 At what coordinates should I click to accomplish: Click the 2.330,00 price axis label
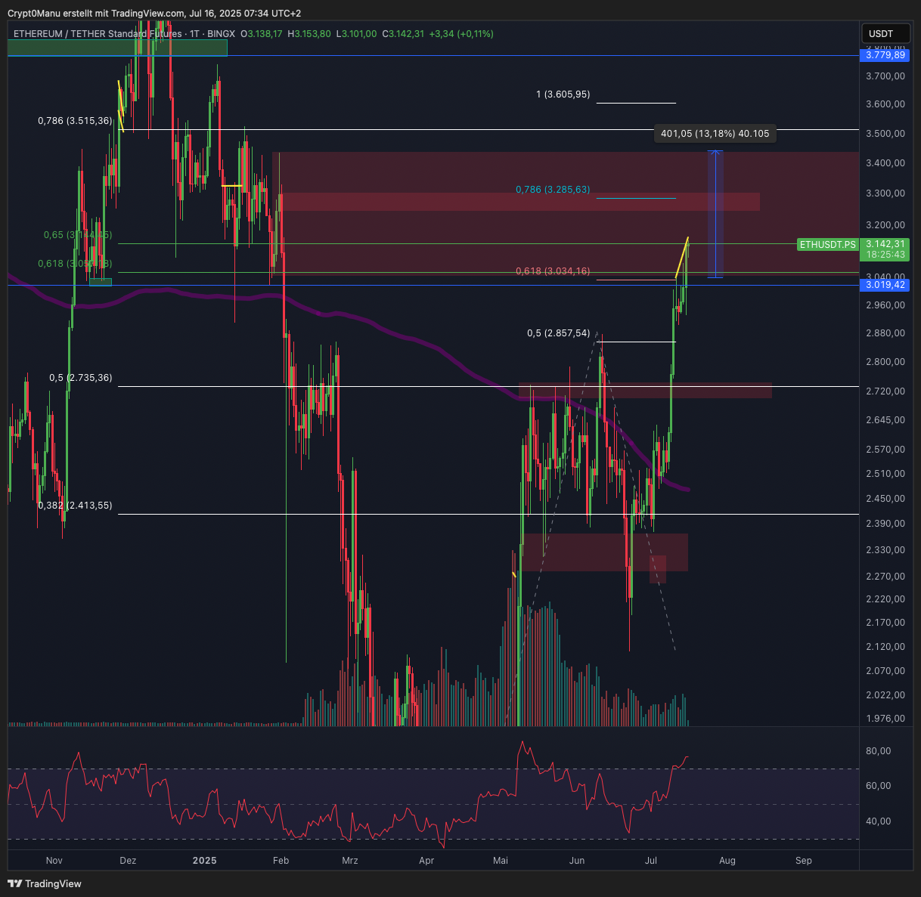(x=885, y=550)
